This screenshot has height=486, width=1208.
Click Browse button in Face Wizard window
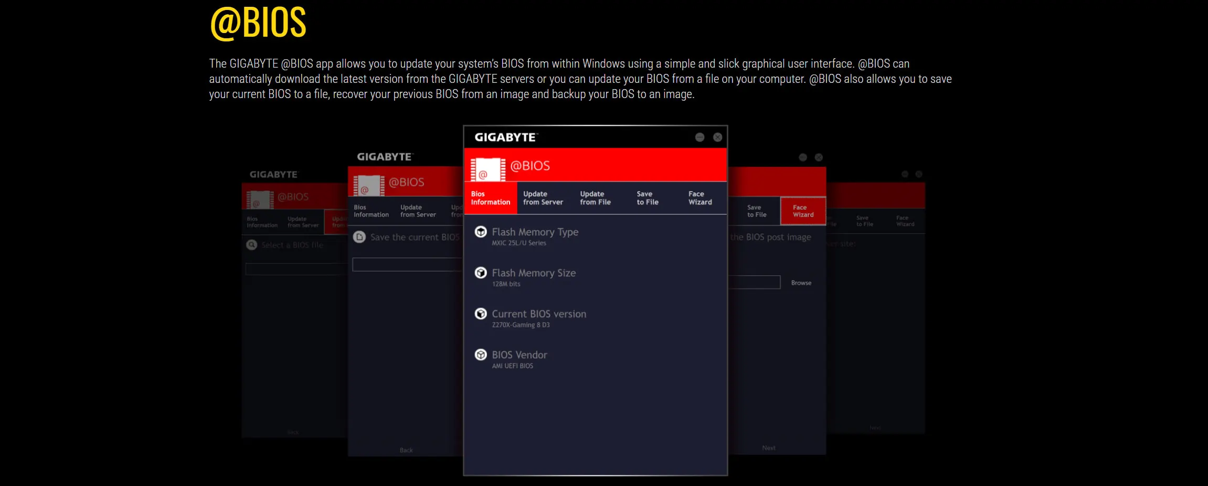(x=801, y=283)
